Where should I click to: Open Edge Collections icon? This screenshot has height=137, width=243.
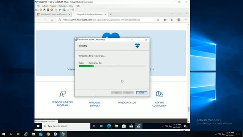(x=172, y=20)
